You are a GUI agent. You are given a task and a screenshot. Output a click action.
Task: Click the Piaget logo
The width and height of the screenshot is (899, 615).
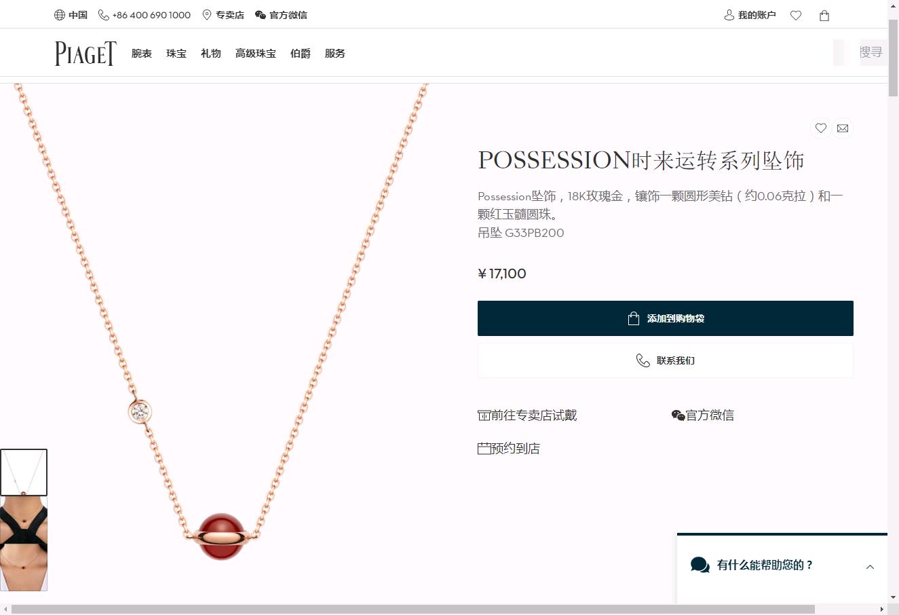click(x=85, y=53)
